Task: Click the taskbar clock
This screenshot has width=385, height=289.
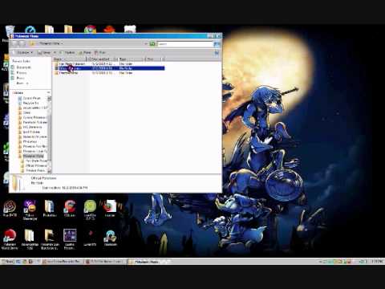Action: (x=377, y=262)
